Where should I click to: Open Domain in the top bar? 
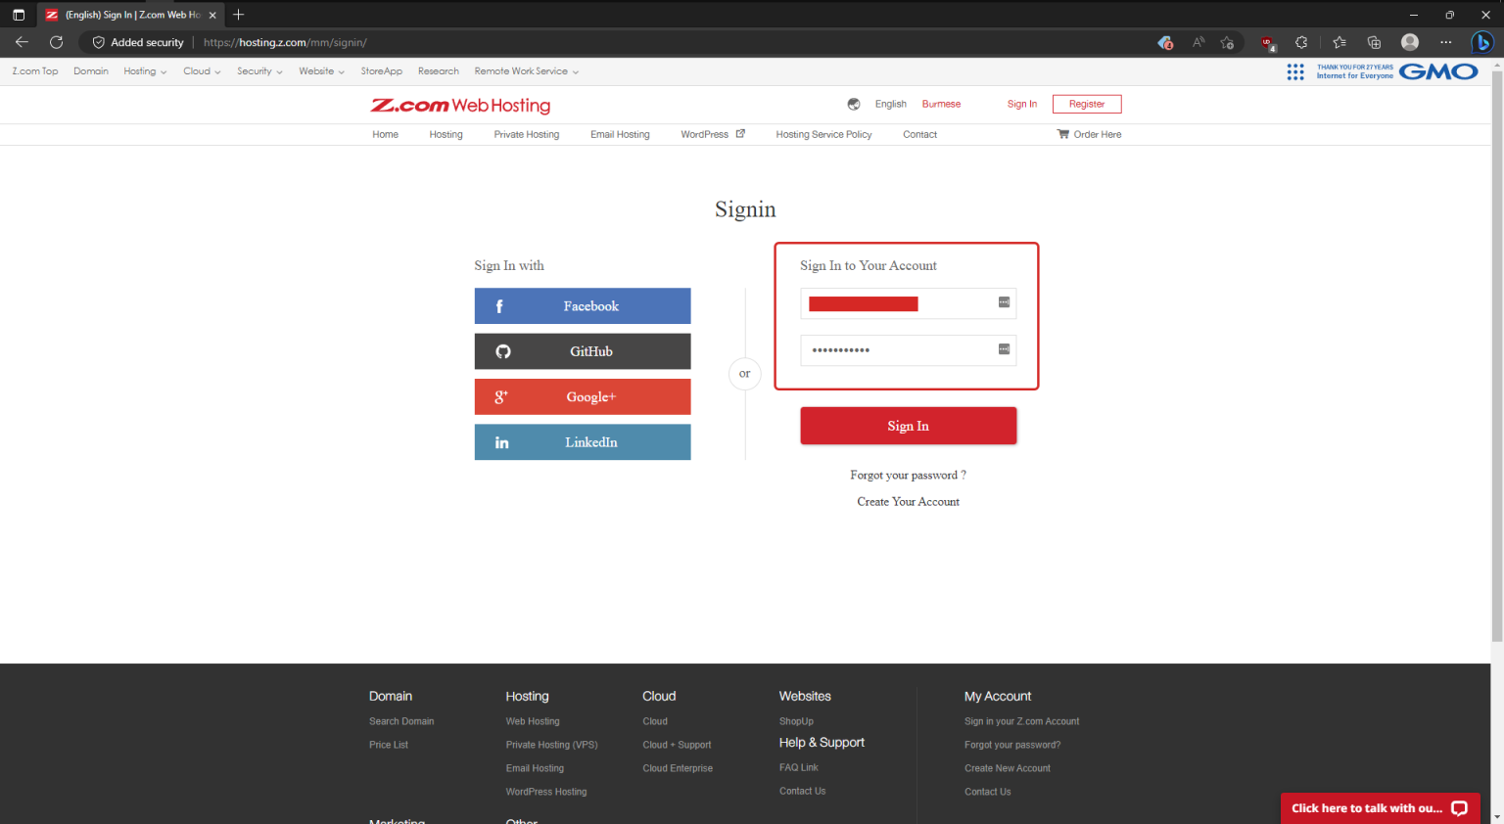click(91, 71)
